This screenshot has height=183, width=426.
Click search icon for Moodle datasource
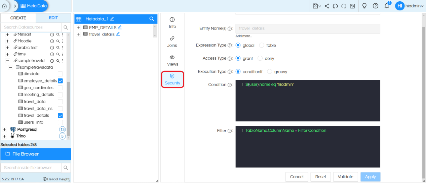point(58,41)
